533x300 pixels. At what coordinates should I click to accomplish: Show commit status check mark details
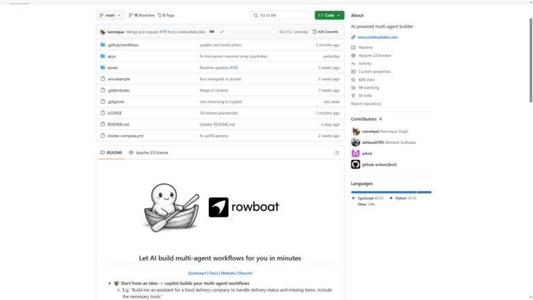tap(221, 32)
